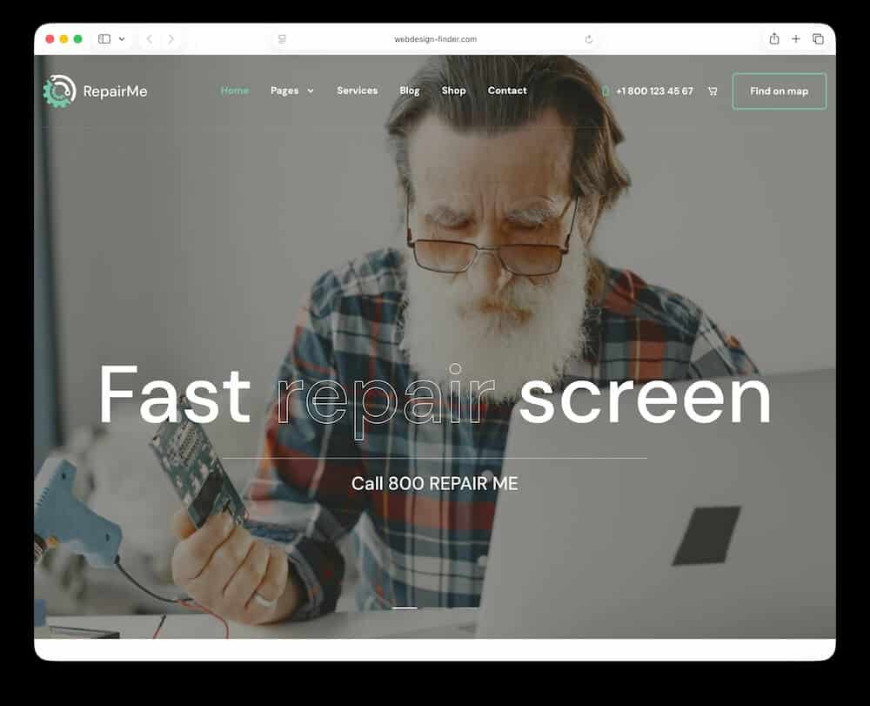The width and height of the screenshot is (870, 706).
Task: Click the RepairMe brand name text
Action: [116, 91]
